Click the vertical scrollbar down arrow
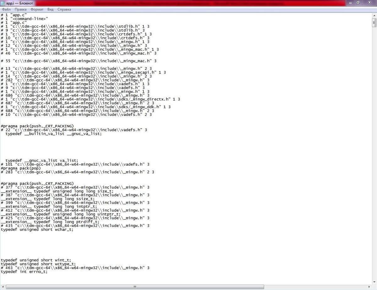Viewport: 377px width, 290px height. 374,282
